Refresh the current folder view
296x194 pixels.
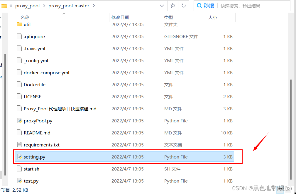[x=183, y=6]
